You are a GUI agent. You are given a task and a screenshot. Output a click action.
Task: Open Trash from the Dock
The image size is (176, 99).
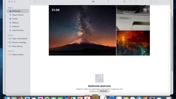(x=169, y=98)
